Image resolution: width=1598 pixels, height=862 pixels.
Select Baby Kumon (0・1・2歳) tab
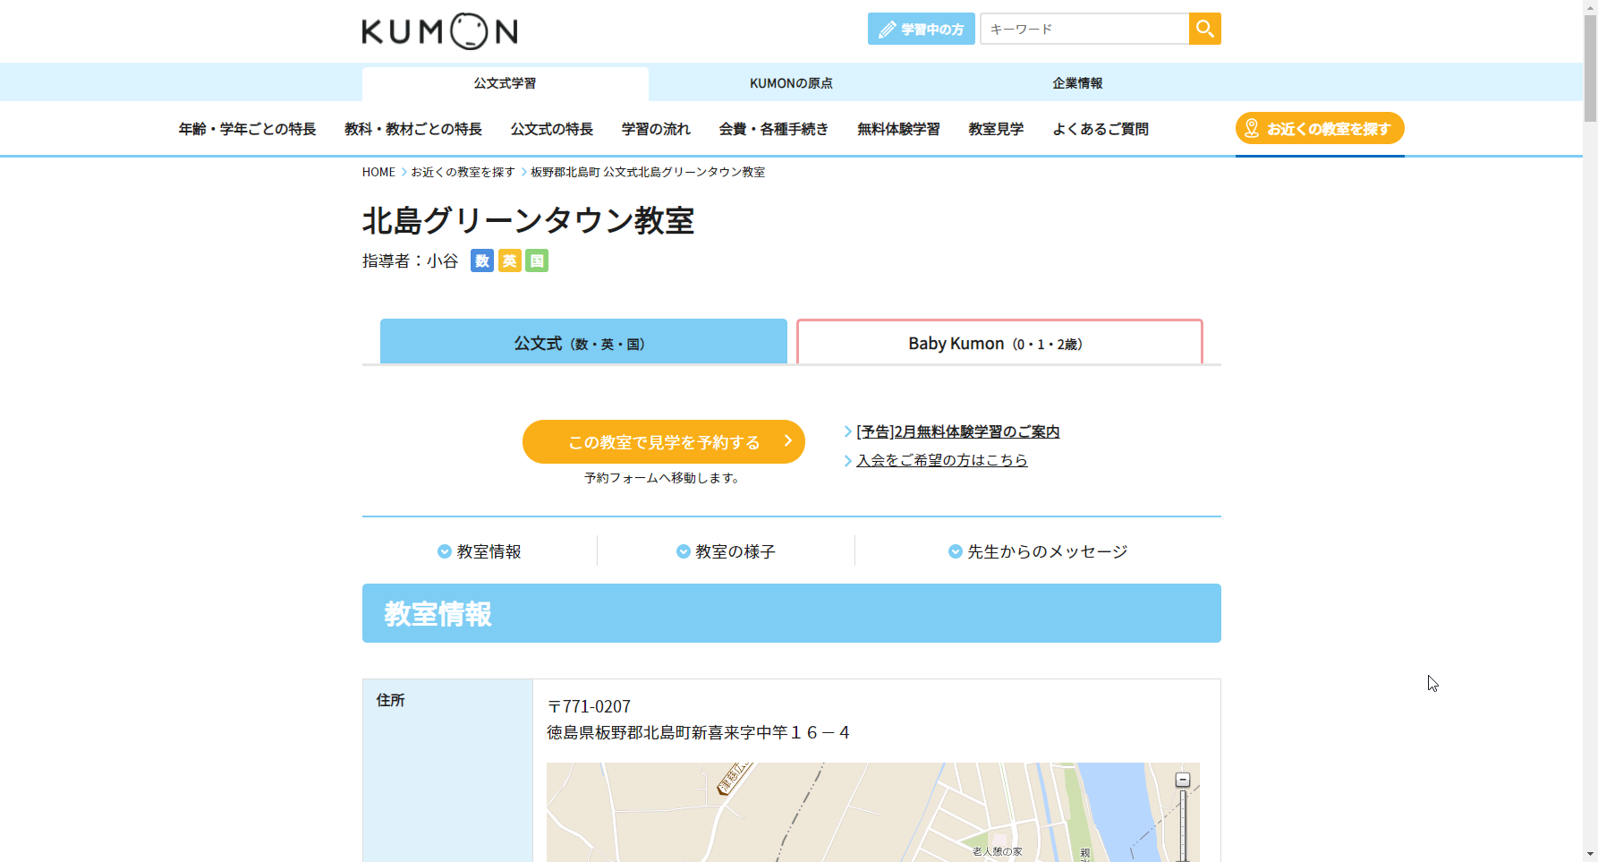999,342
